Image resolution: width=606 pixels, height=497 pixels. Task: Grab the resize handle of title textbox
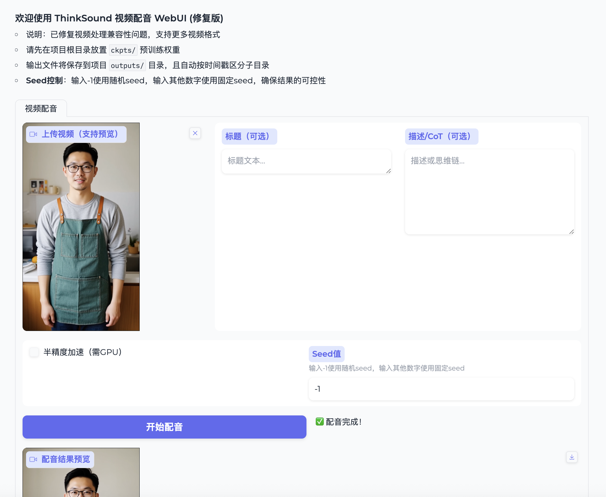[389, 171]
